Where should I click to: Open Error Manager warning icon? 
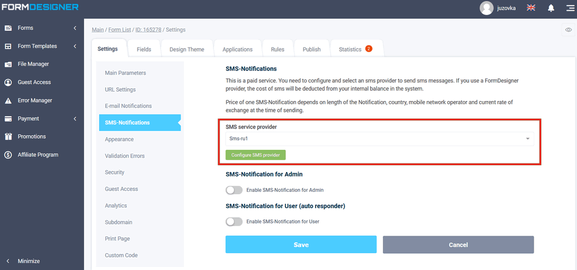point(8,100)
